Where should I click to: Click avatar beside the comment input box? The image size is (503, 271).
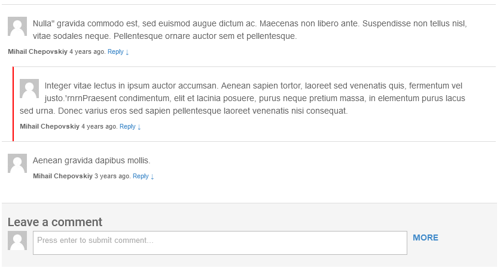(17, 240)
